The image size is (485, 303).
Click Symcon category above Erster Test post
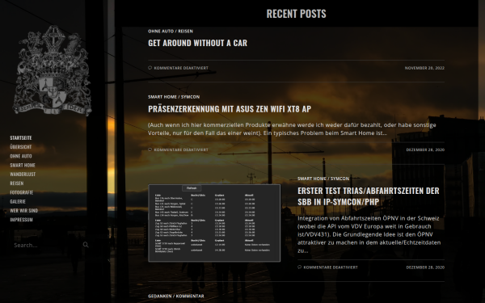[340, 179]
